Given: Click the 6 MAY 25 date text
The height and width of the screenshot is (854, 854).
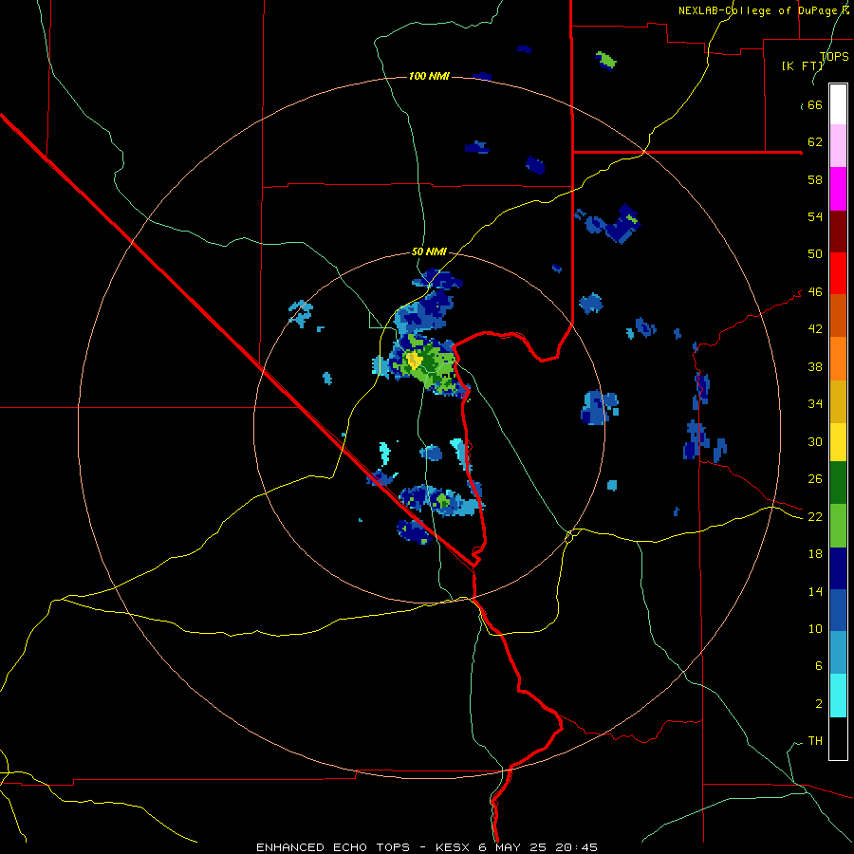Looking at the screenshot, I should 513,847.
